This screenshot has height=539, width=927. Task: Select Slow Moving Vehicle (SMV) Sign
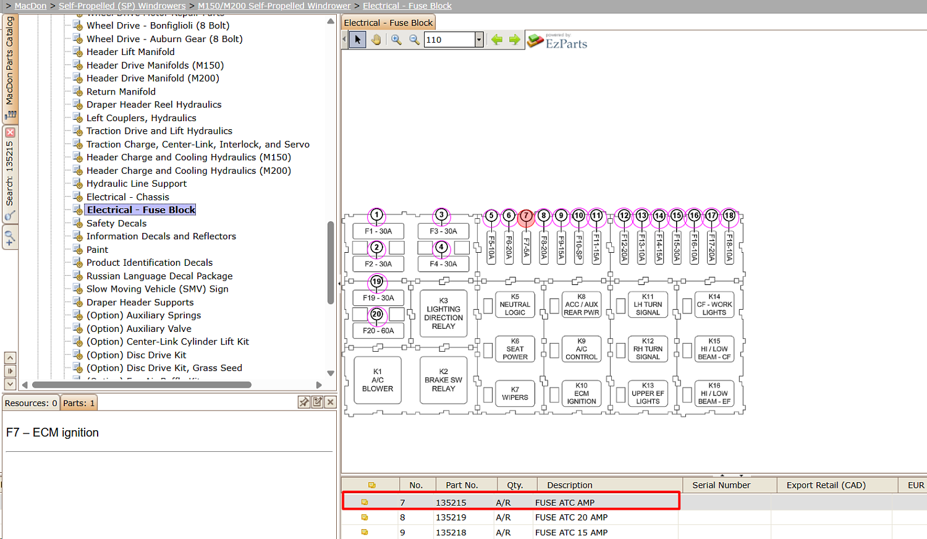pos(158,289)
